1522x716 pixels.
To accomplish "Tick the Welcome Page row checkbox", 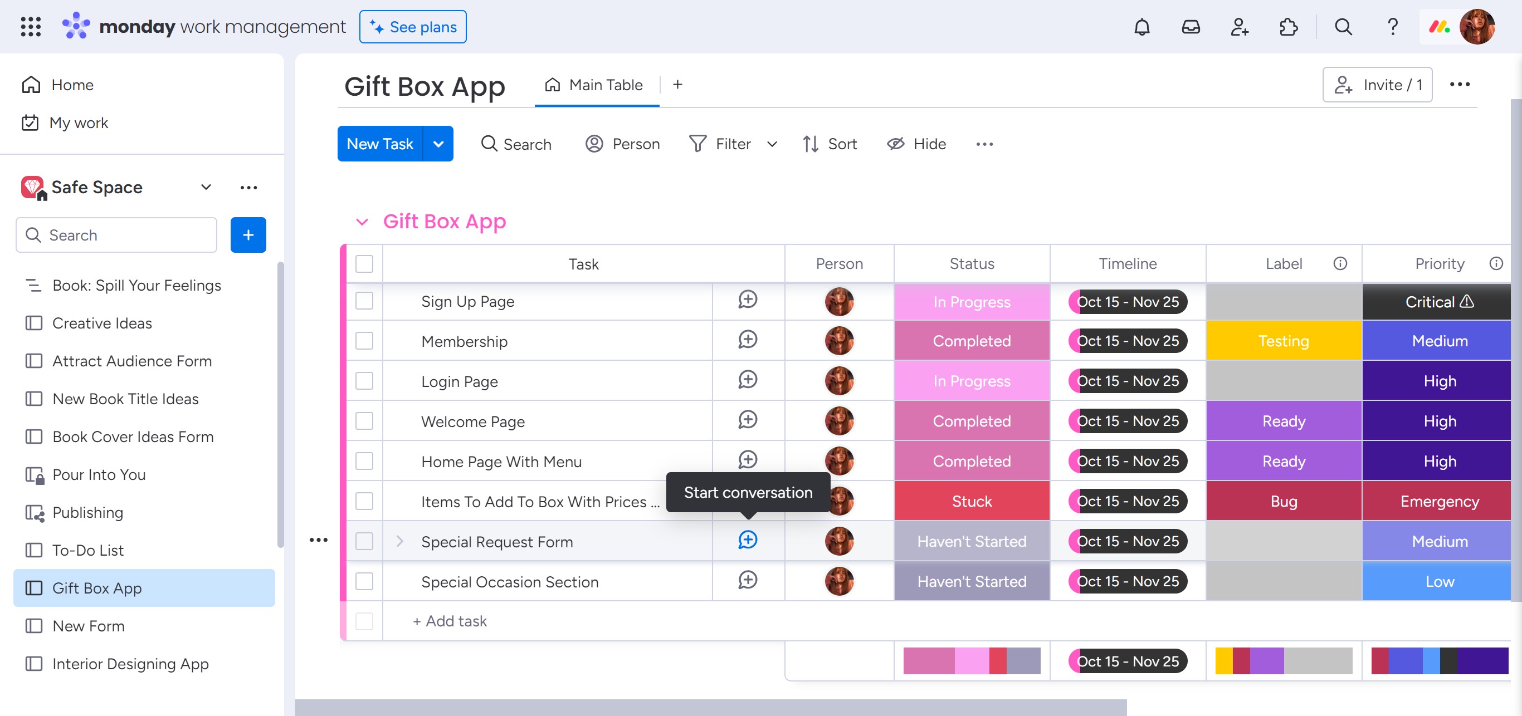I will point(364,421).
